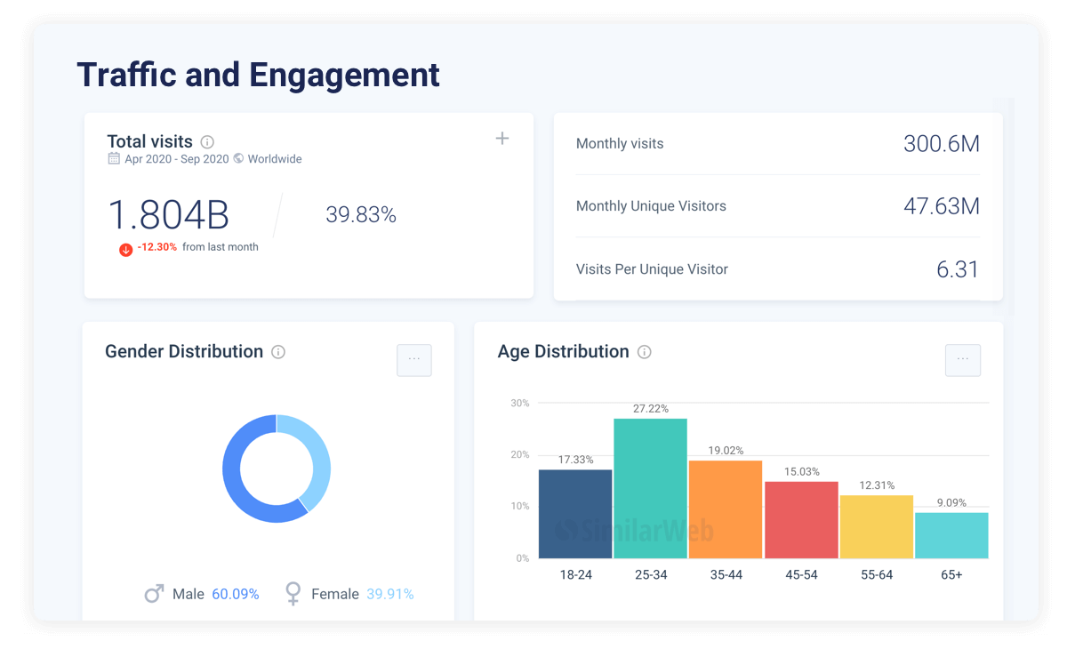Click the info icon beside Total visits
Image resolution: width=1067 pixels, height=649 pixels.
point(207,142)
